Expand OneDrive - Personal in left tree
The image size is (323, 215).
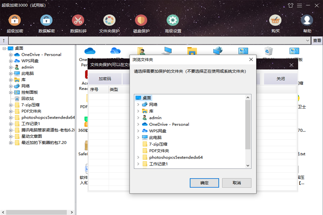click(10, 54)
